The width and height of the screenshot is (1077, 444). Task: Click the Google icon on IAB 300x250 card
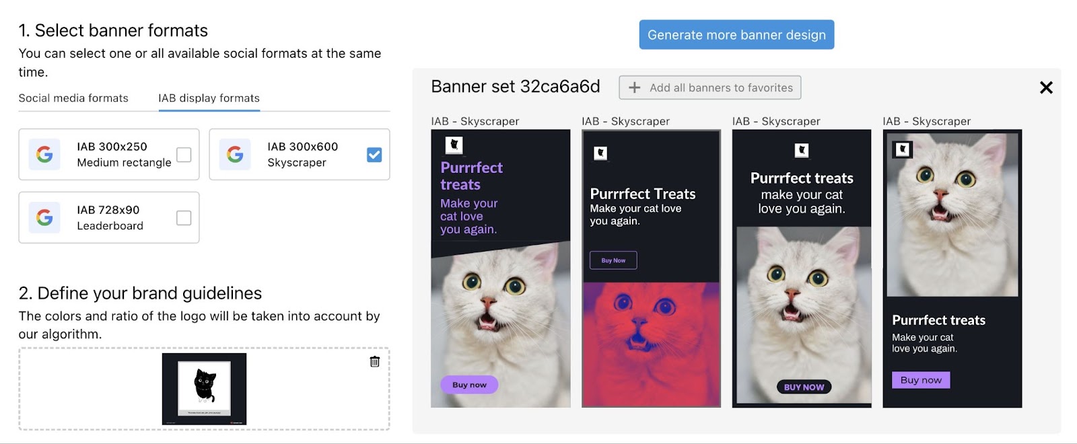pos(44,155)
